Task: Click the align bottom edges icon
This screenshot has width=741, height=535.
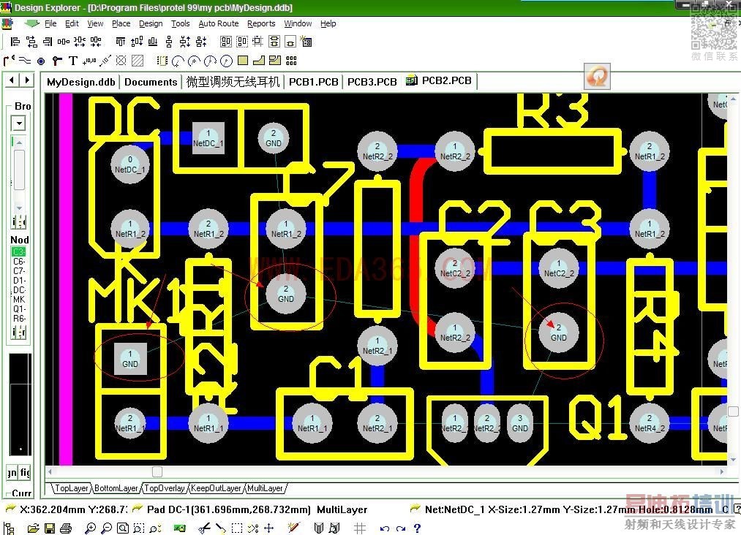Action: (153, 42)
